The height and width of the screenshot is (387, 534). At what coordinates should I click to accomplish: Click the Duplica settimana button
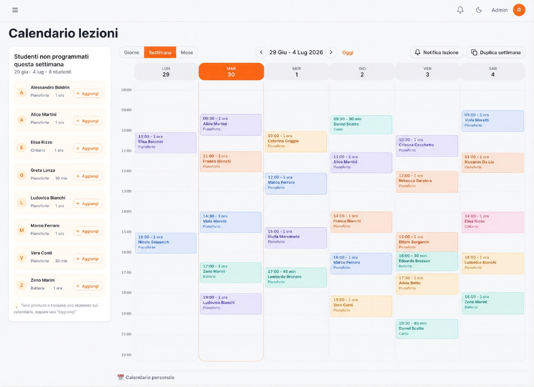(496, 53)
